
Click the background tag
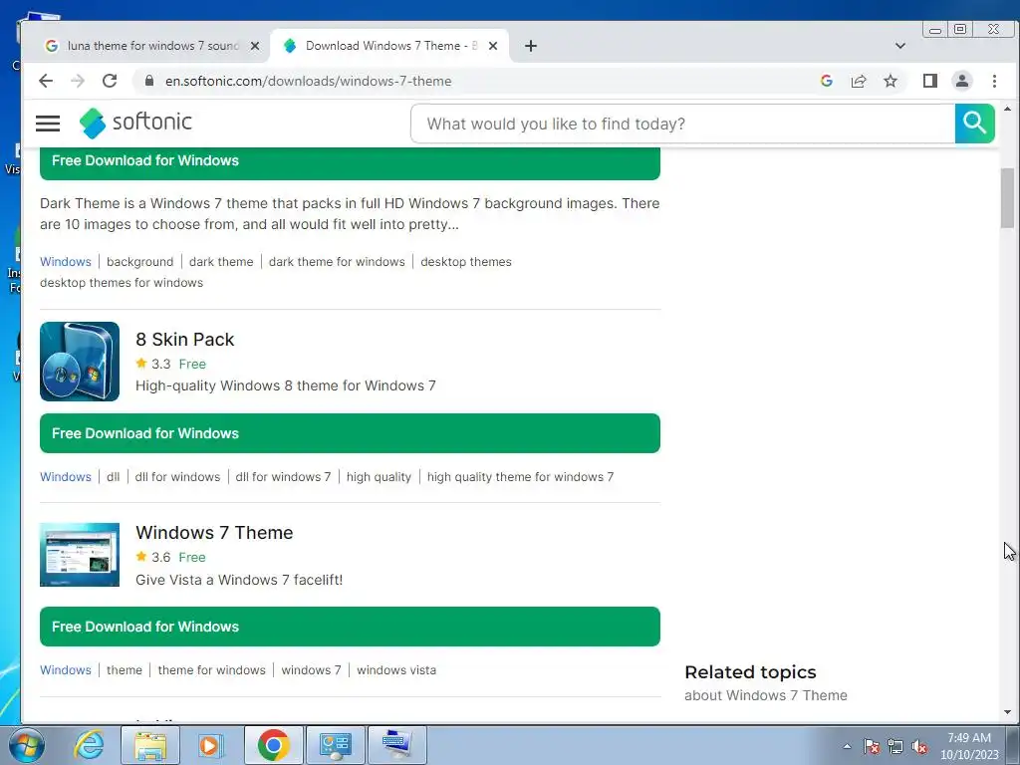139,262
